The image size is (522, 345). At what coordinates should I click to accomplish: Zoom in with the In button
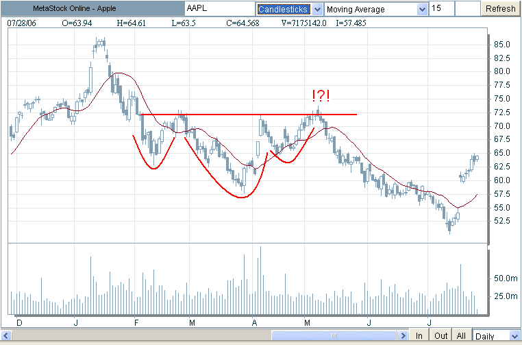419,335
